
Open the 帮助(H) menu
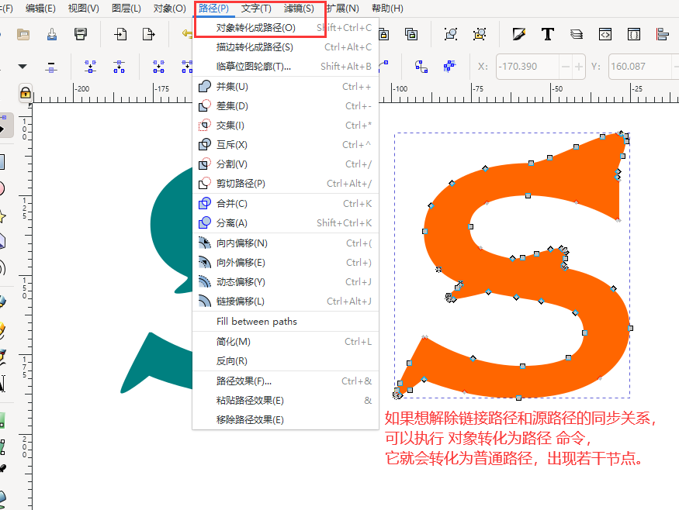pyautogui.click(x=387, y=9)
